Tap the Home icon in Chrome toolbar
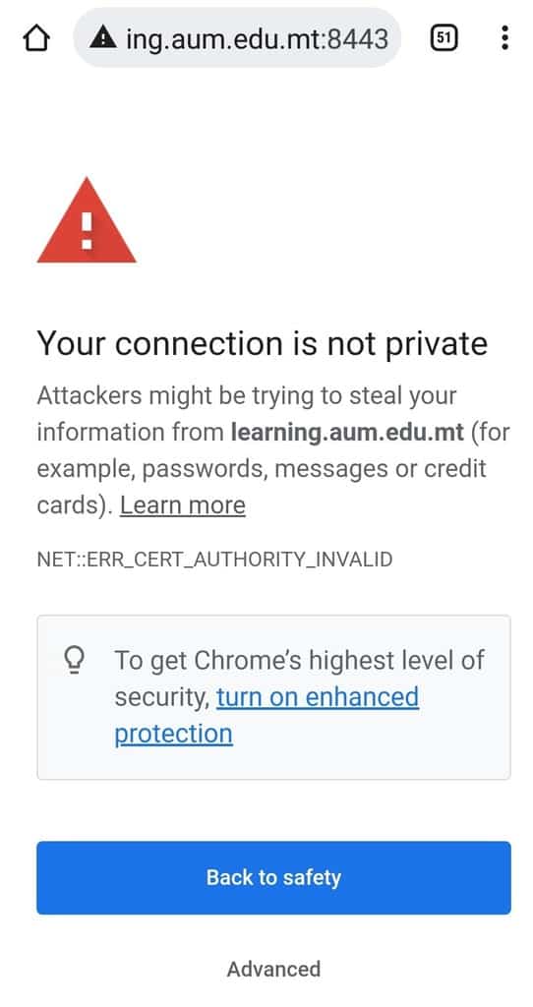The image size is (533, 1007). pos(36,38)
